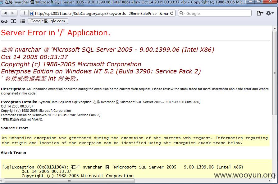
Task: Open the settings gear menu
Action: coord(270,13)
